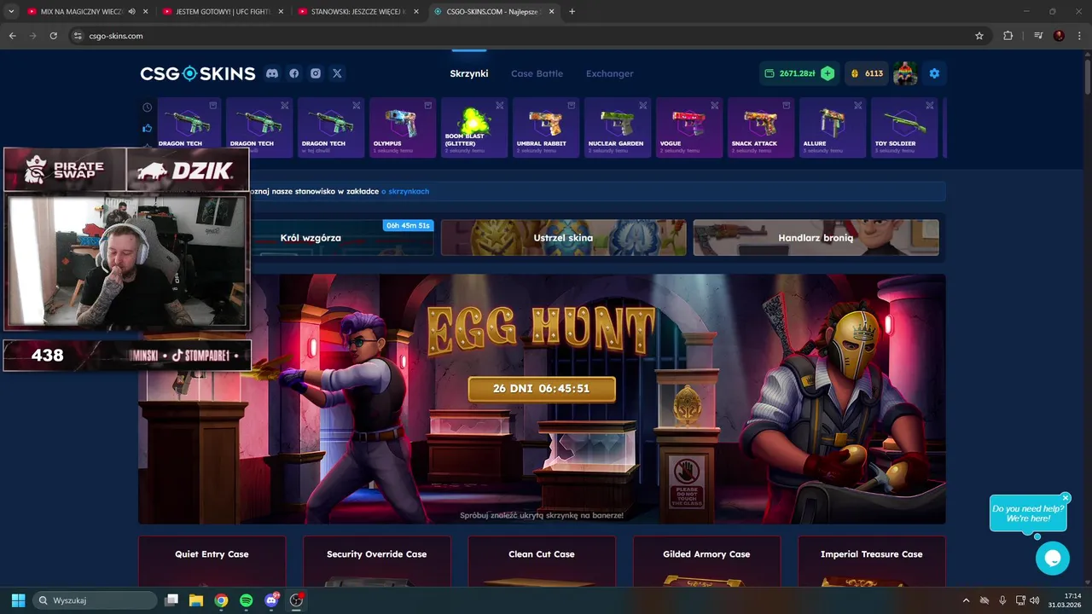Open the Facebook social link icon
The image size is (1092, 614).
pyautogui.click(x=294, y=73)
